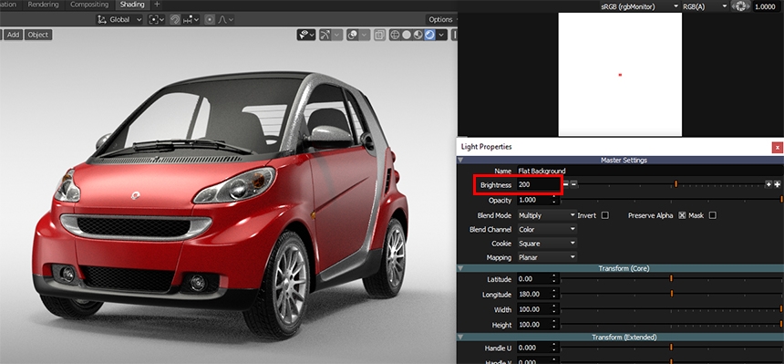Click the Longitude slider handle
Viewport: 784px width, 364px height.
[671, 294]
